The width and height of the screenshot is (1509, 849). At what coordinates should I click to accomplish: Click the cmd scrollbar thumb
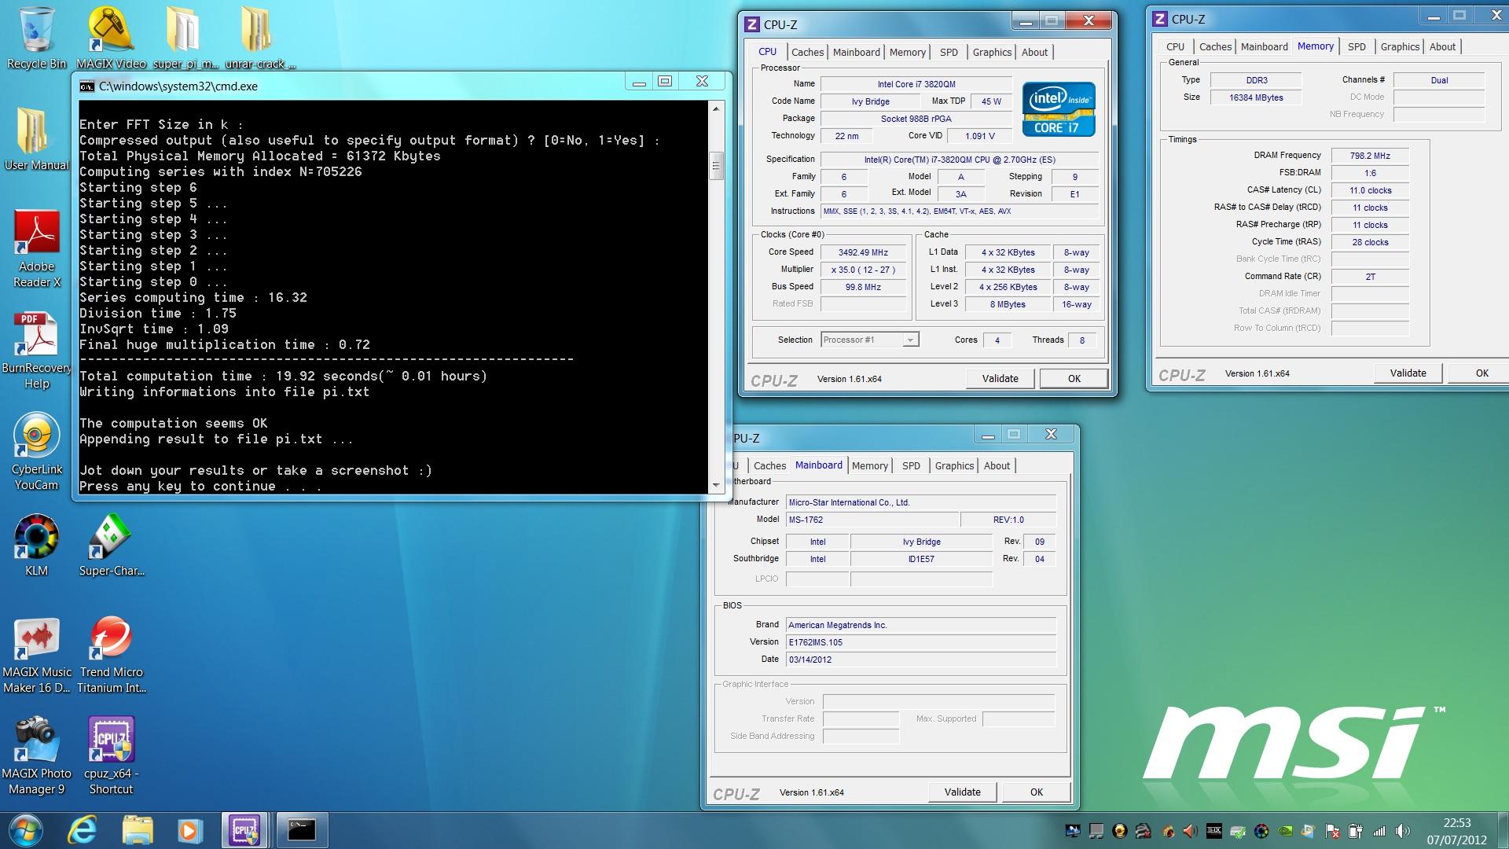(715, 166)
